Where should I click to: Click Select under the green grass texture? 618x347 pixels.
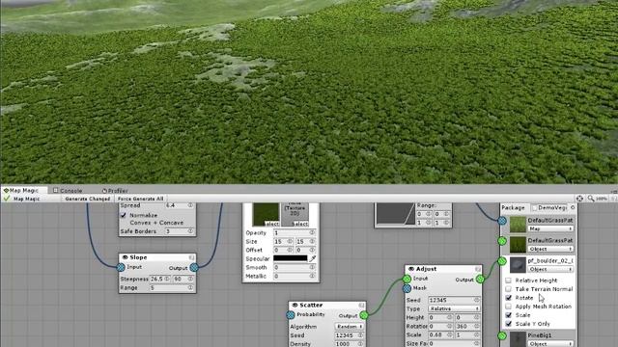271,224
